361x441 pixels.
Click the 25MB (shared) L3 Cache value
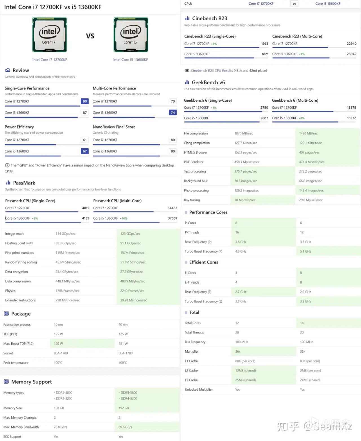[246, 380]
